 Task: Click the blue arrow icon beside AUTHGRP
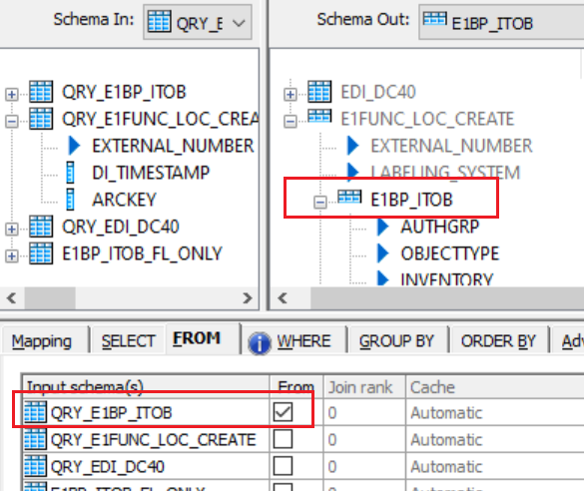pos(382,227)
